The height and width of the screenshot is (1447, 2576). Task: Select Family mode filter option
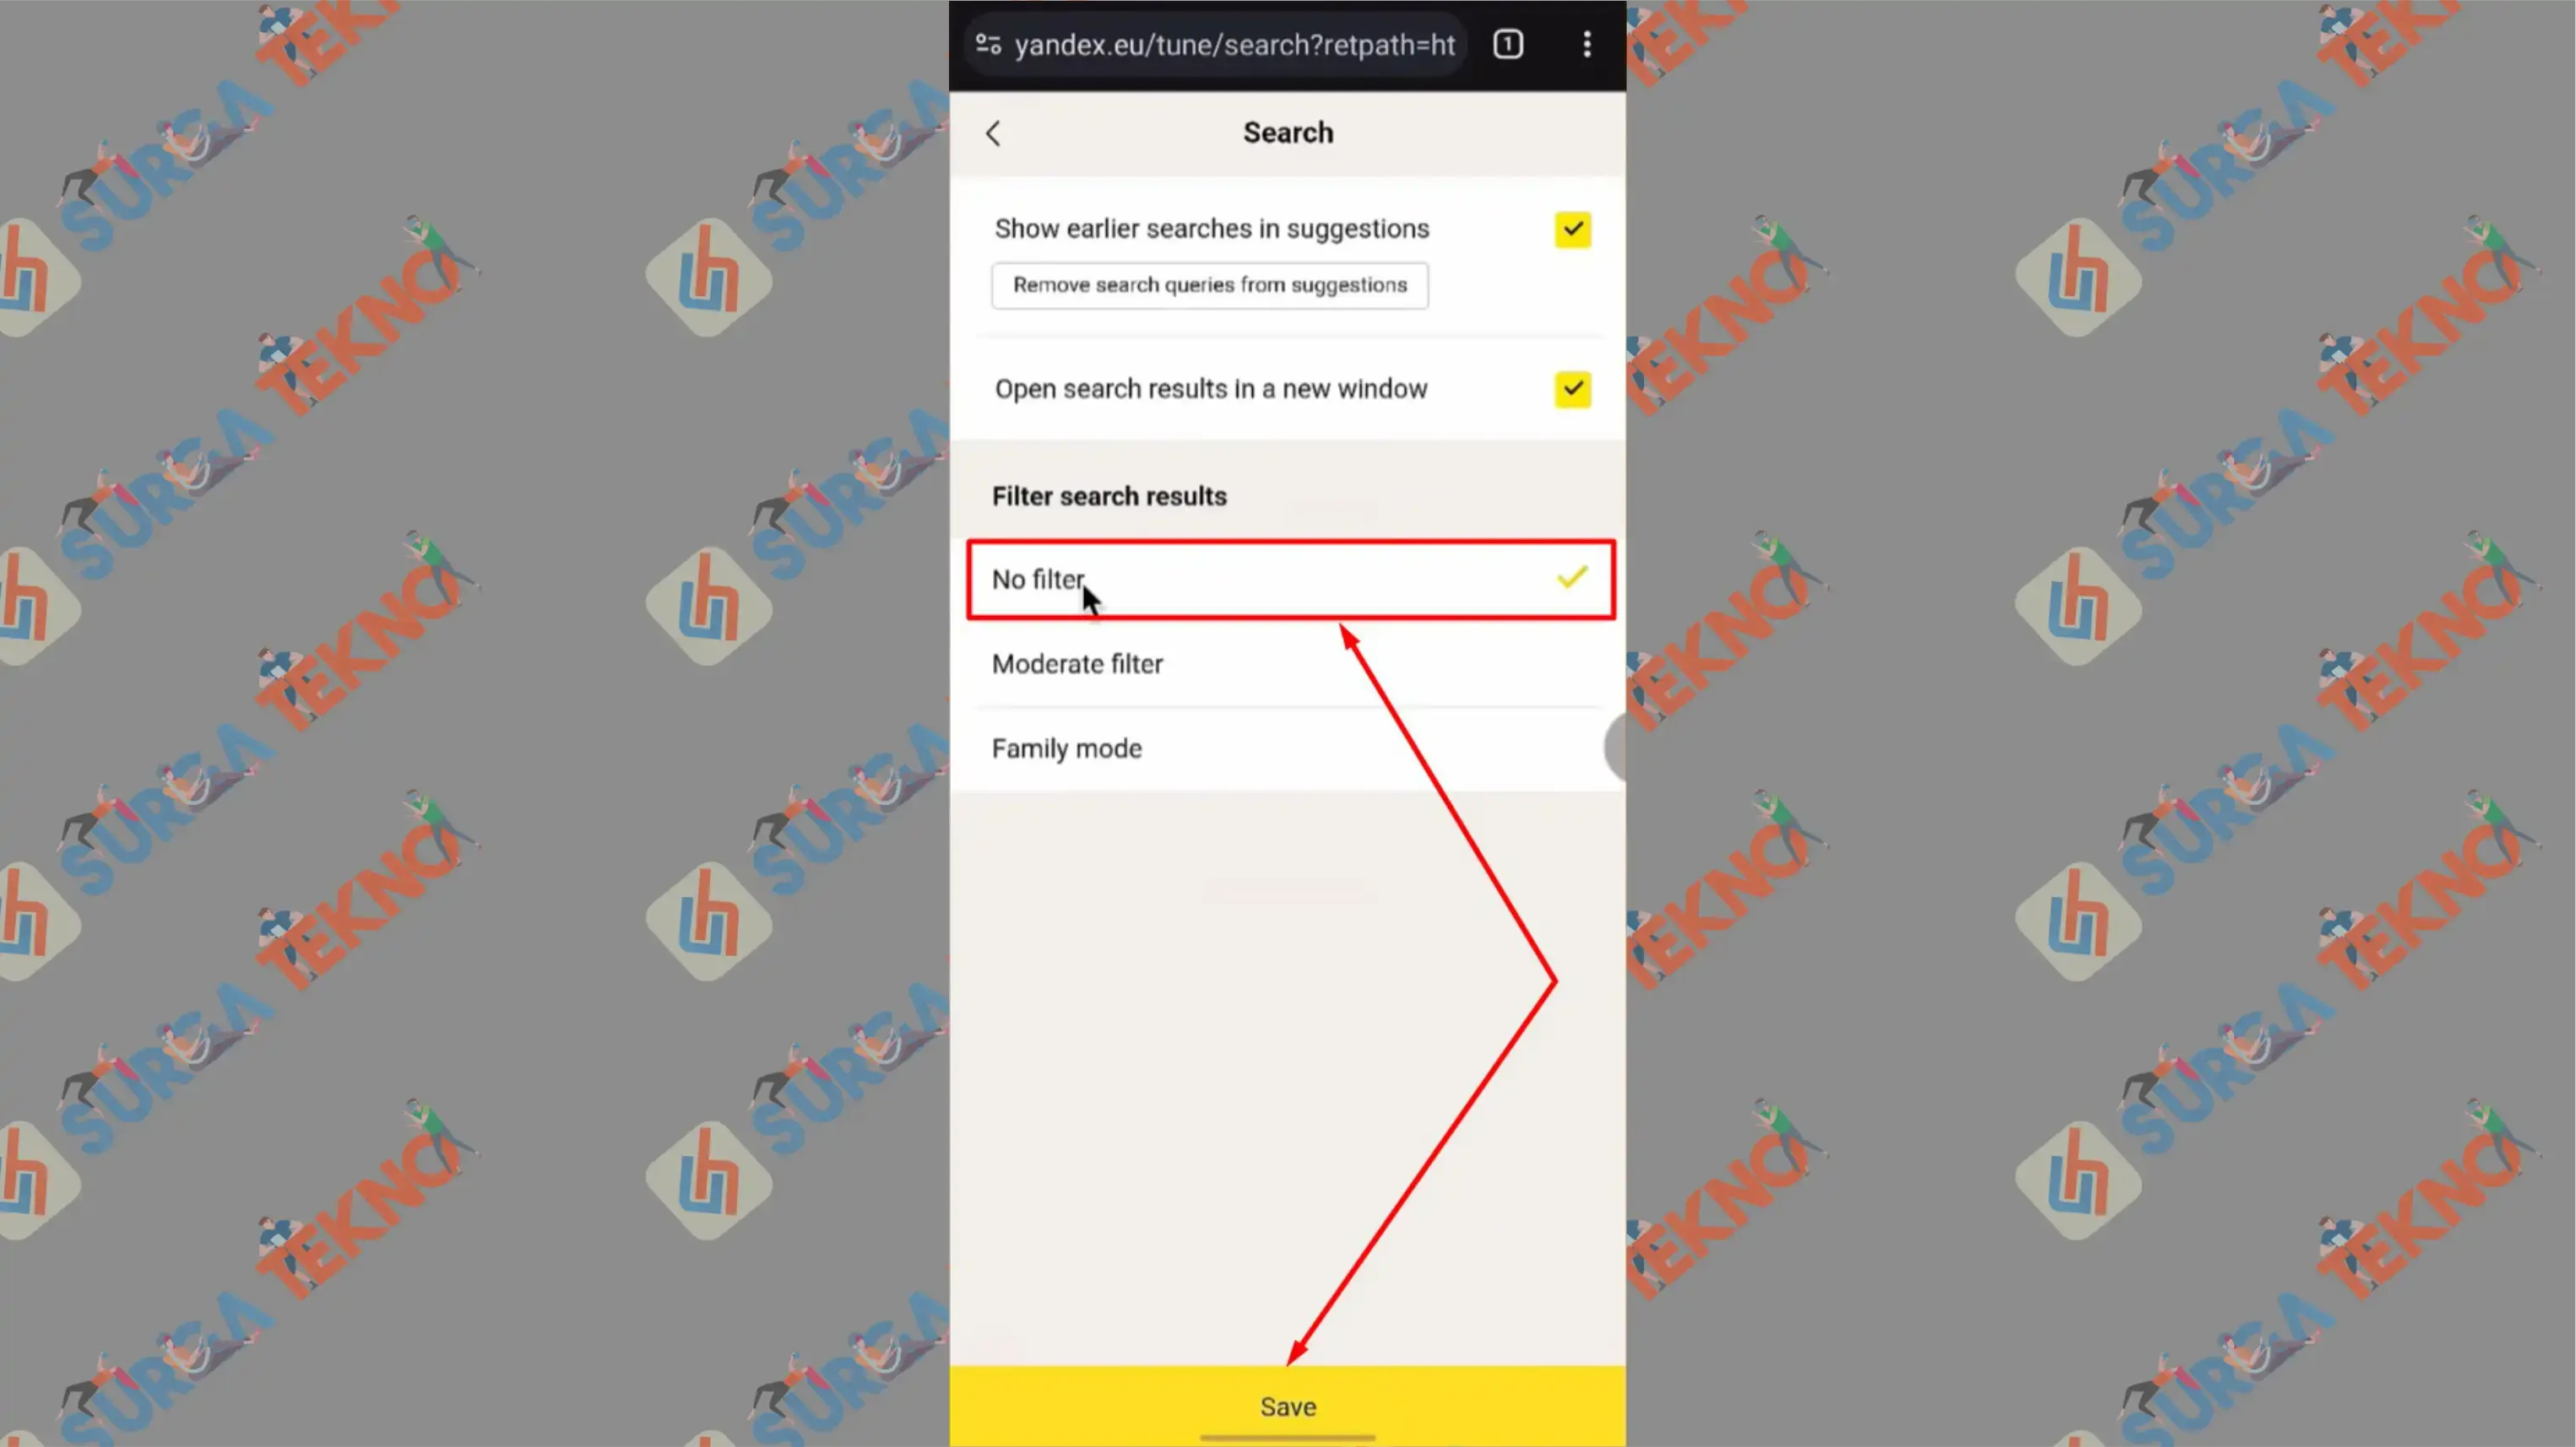1067,747
